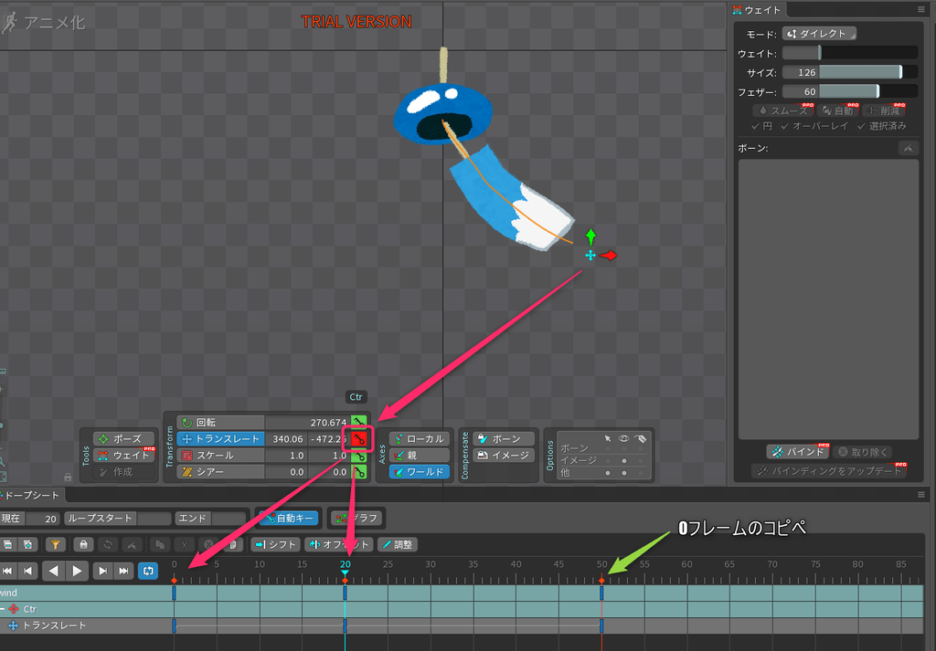Viewport: 936px width, 651px height.
Task: Click frame 50 key marker on timeline
Action: [601, 580]
